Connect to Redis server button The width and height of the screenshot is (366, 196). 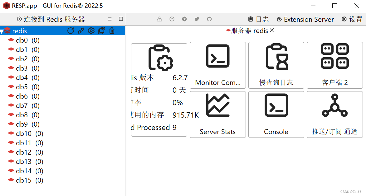point(51,19)
